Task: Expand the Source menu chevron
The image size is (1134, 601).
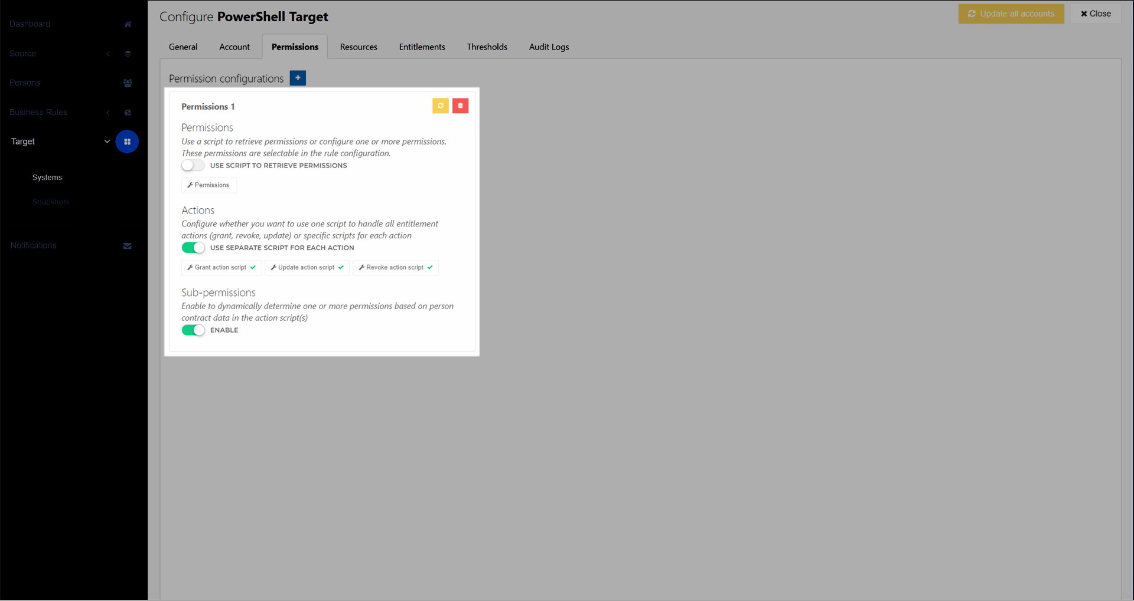Action: pyautogui.click(x=108, y=54)
